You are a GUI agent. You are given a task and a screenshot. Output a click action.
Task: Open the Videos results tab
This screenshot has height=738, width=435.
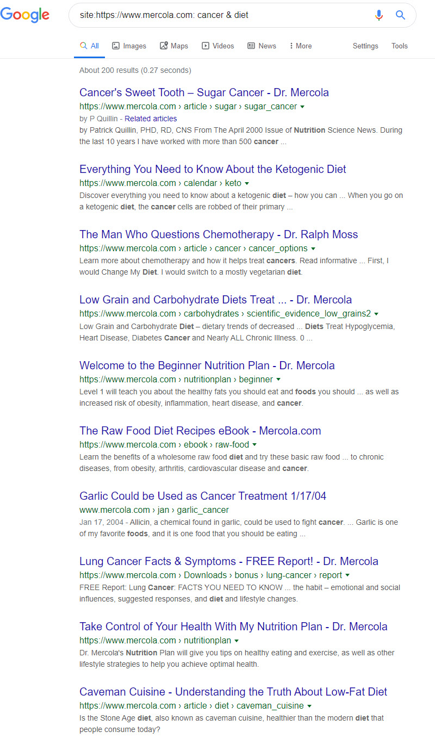tap(218, 46)
